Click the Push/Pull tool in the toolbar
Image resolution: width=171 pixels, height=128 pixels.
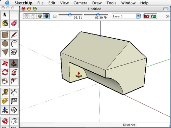tap(14, 63)
